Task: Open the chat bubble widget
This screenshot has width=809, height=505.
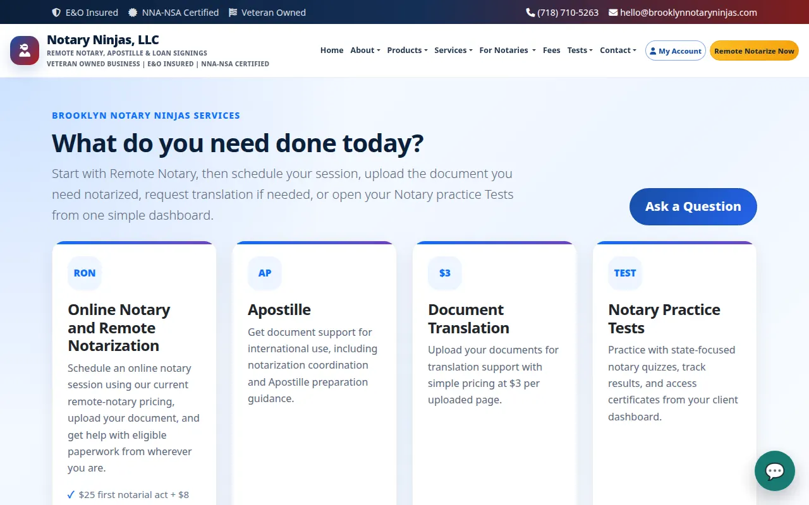Action: pos(775,471)
